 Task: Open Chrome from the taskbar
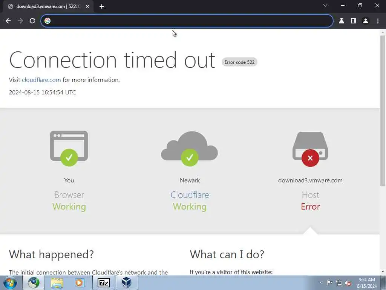[x=34, y=282]
